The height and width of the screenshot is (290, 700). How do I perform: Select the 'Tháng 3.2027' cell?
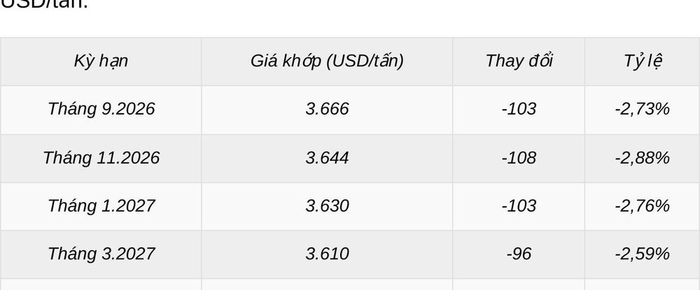[101, 254]
